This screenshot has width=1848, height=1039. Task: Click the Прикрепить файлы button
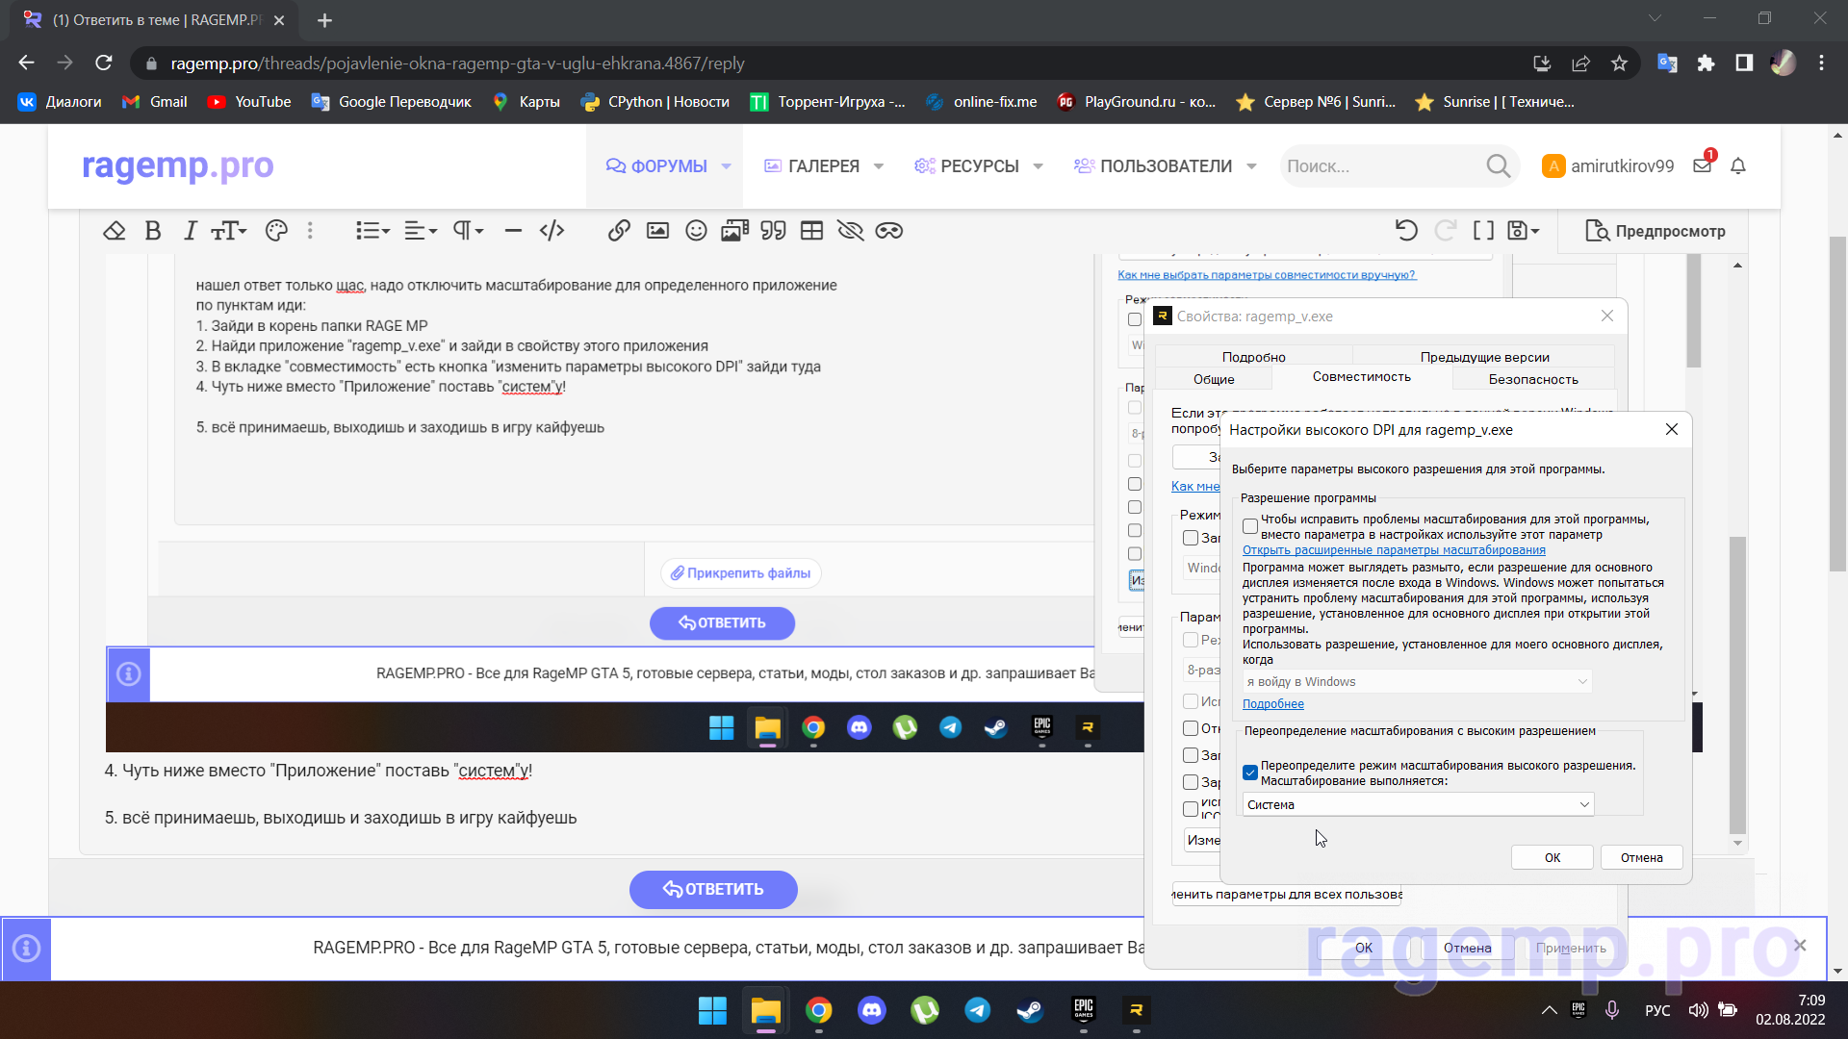click(x=740, y=573)
